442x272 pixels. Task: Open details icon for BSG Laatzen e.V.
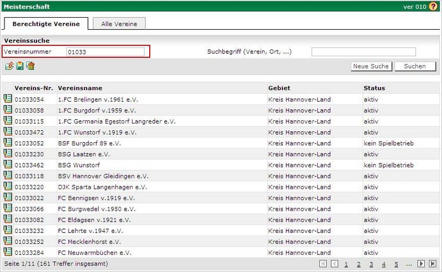pos(8,154)
